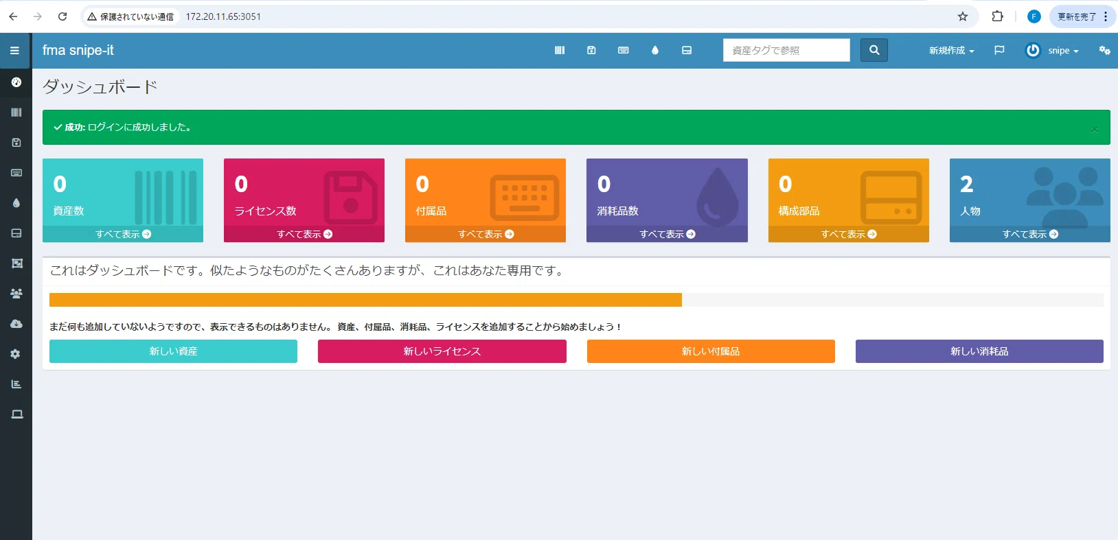Open Assets via the sidebar barcode icon
Image resolution: width=1118 pixels, height=540 pixels.
pos(16,113)
